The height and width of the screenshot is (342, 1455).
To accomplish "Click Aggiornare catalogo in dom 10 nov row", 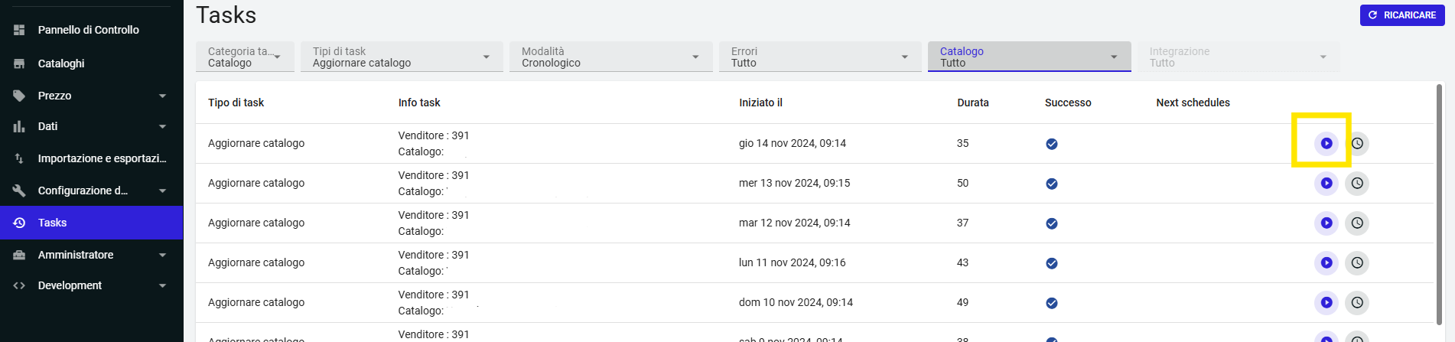I will pyautogui.click(x=256, y=302).
